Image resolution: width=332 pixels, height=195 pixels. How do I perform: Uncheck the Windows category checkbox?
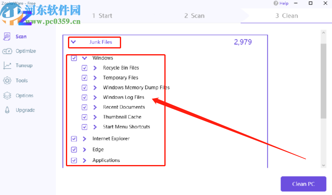[x=74, y=58]
